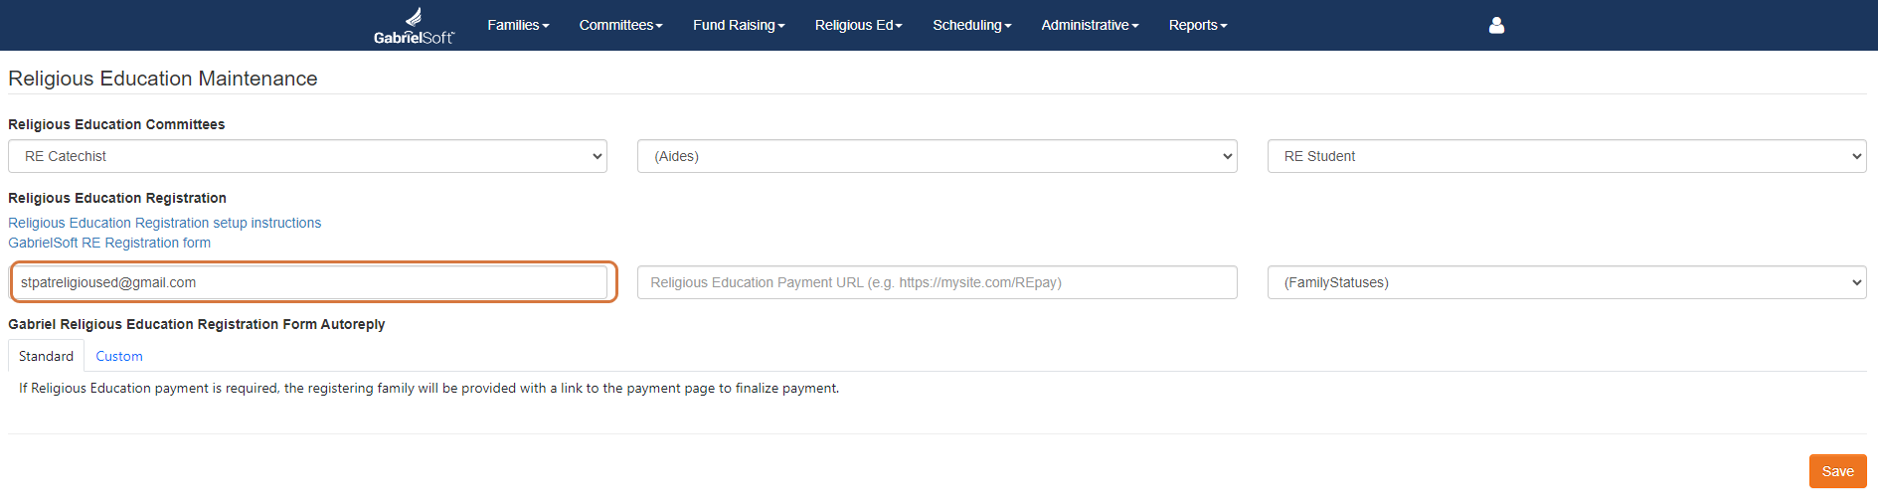
Task: Expand the Committees menu
Action: pyautogui.click(x=620, y=25)
